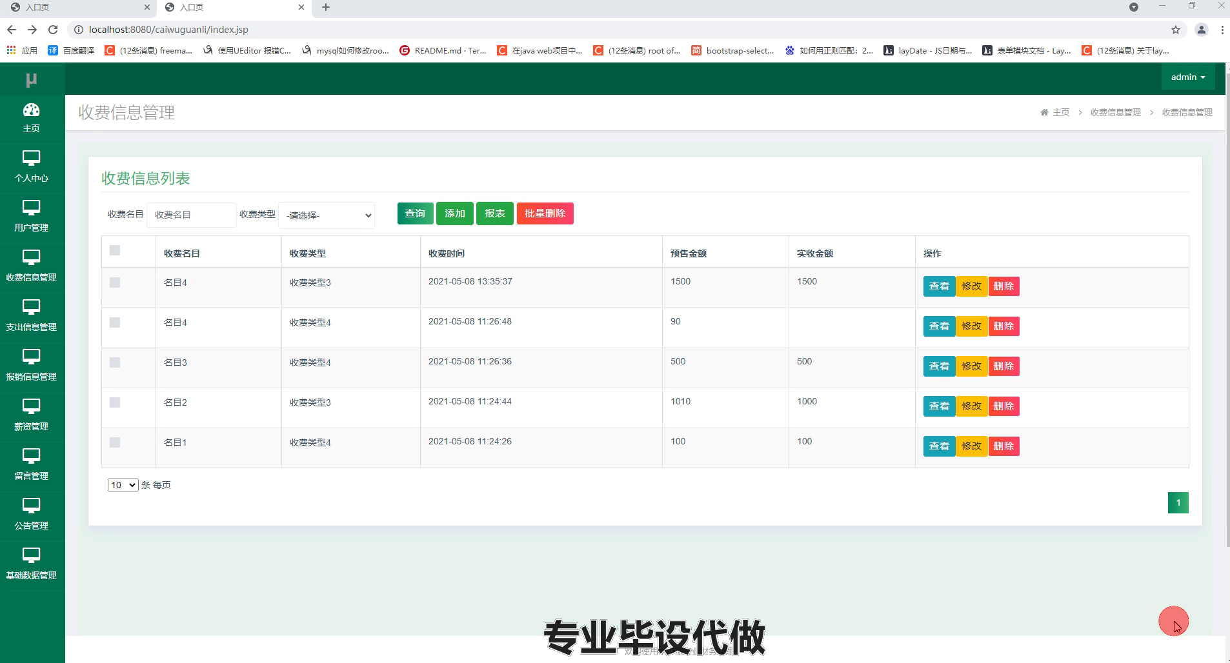The height and width of the screenshot is (663, 1230).
Task: Click 删除 for the 名目3 row
Action: pyautogui.click(x=1003, y=366)
